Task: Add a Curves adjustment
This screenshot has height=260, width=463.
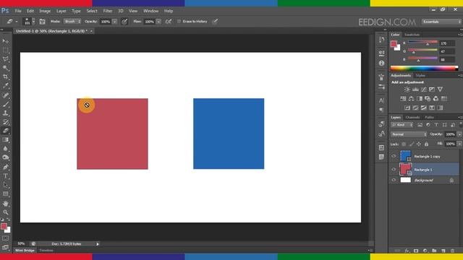Action: pos(424,90)
